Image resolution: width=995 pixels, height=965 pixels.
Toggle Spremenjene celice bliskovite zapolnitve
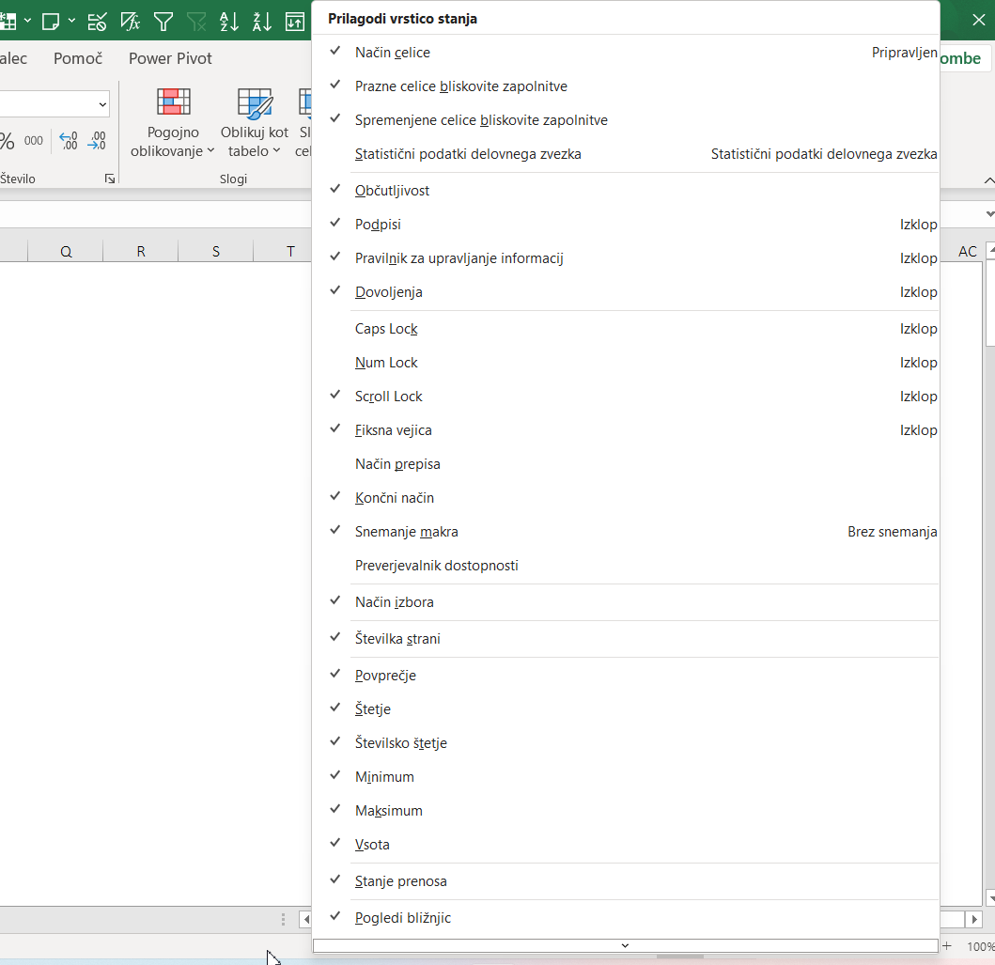tap(626, 120)
